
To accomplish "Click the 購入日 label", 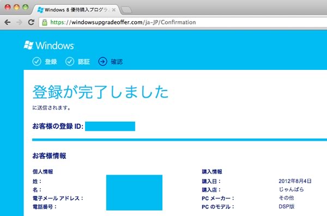I will pyautogui.click(x=211, y=181).
